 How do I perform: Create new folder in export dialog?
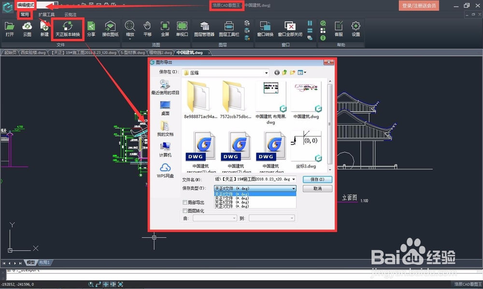(292, 73)
